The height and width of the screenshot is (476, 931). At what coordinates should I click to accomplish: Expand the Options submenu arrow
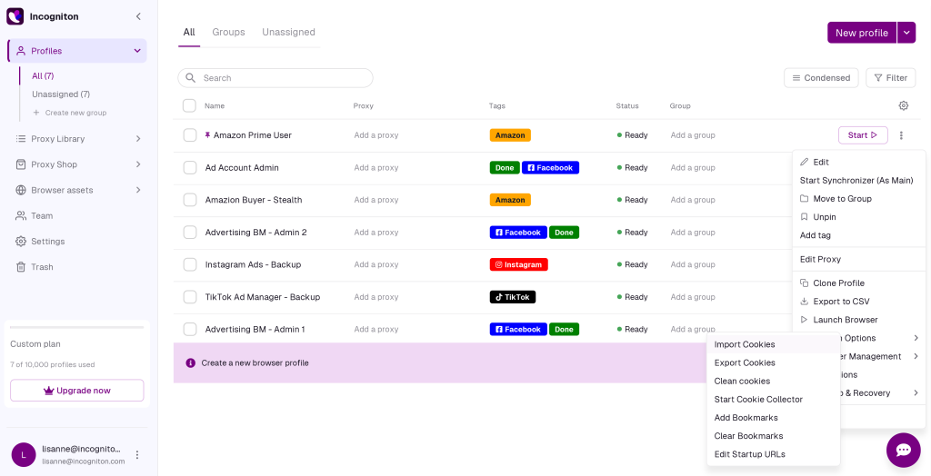click(916, 338)
